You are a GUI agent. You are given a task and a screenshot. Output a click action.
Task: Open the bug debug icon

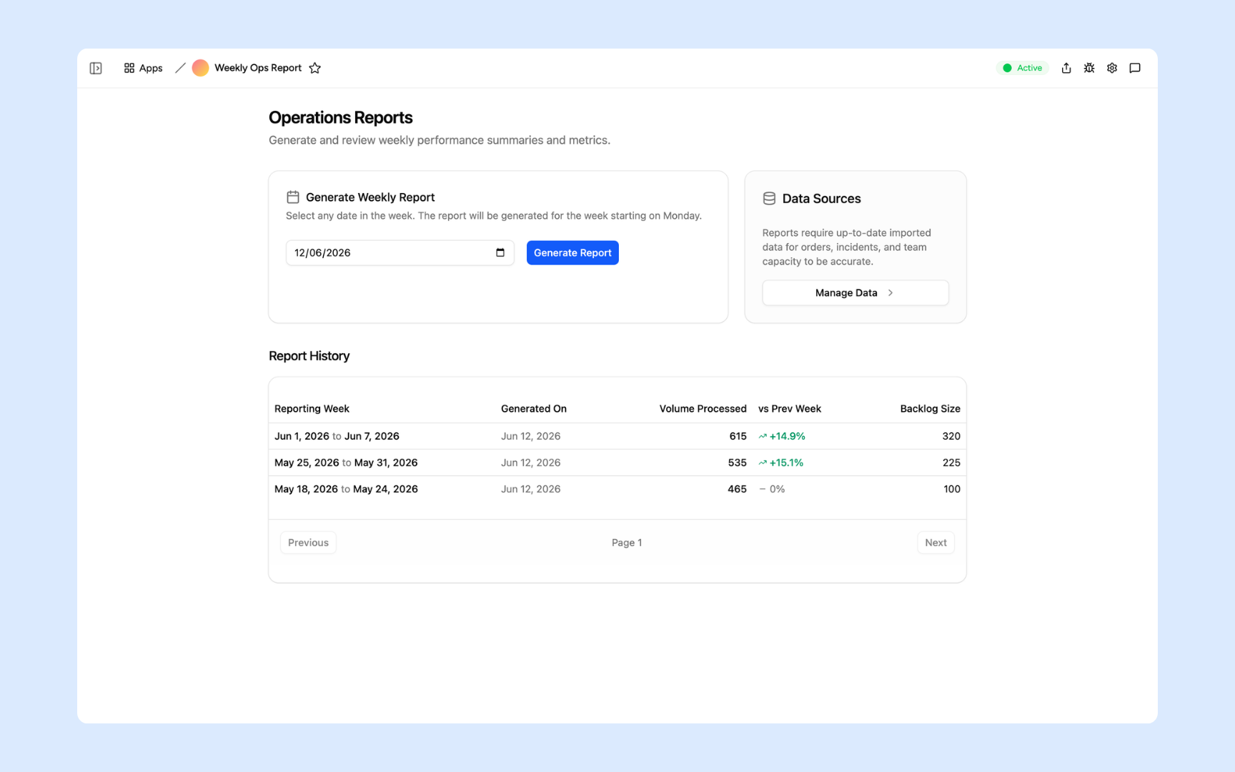(x=1089, y=68)
